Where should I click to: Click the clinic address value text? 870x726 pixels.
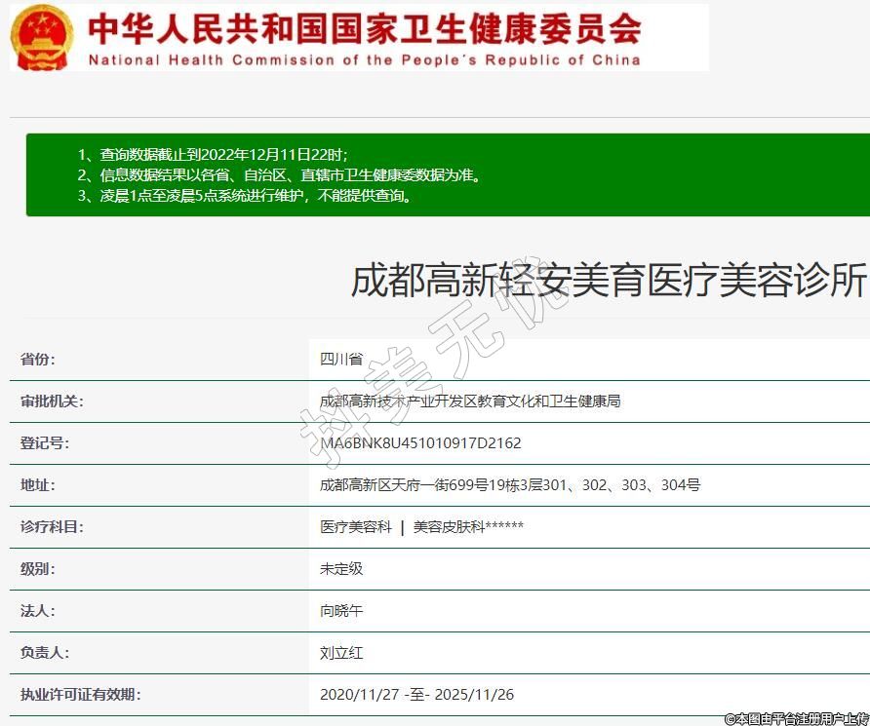(x=510, y=484)
